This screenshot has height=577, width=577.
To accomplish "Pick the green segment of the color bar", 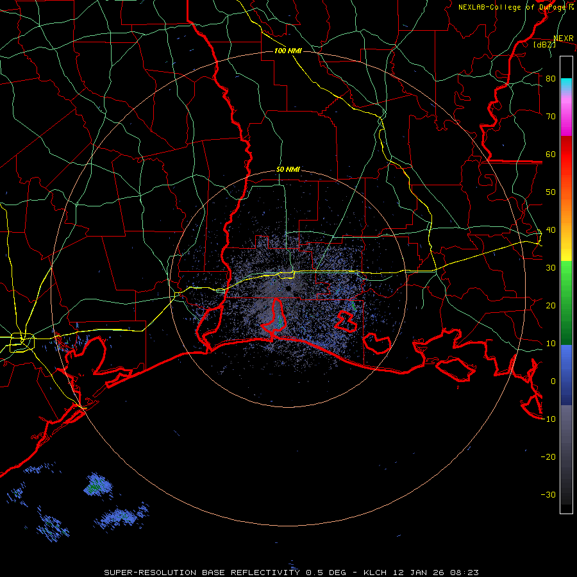I will point(566,303).
